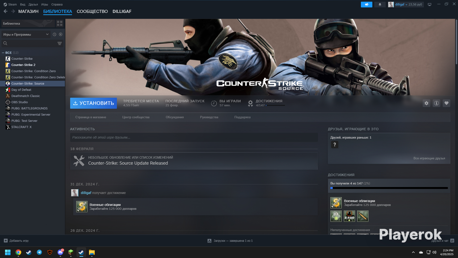The height and width of the screenshot is (258, 458).
Task: Open the Steam announcements megaphone button
Action: tap(366, 4)
